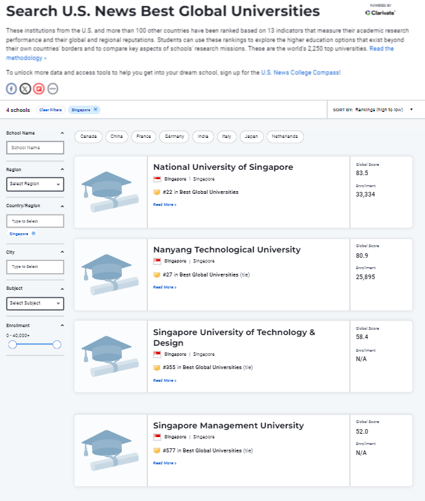Viewport: 425px width, 501px height.
Task: Open the National University of Singapore title
Action: click(x=223, y=167)
